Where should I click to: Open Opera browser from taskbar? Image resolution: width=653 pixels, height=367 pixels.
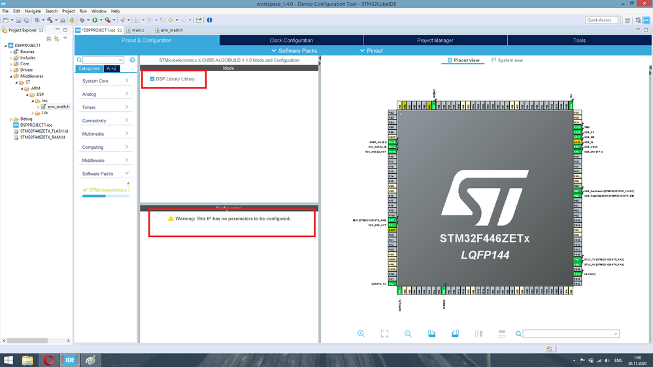click(48, 360)
